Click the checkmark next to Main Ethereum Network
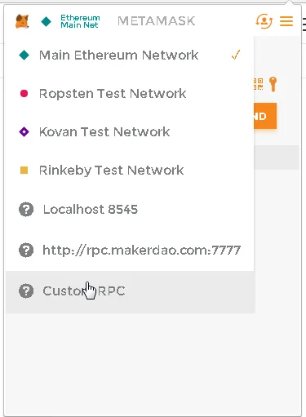 click(236, 55)
